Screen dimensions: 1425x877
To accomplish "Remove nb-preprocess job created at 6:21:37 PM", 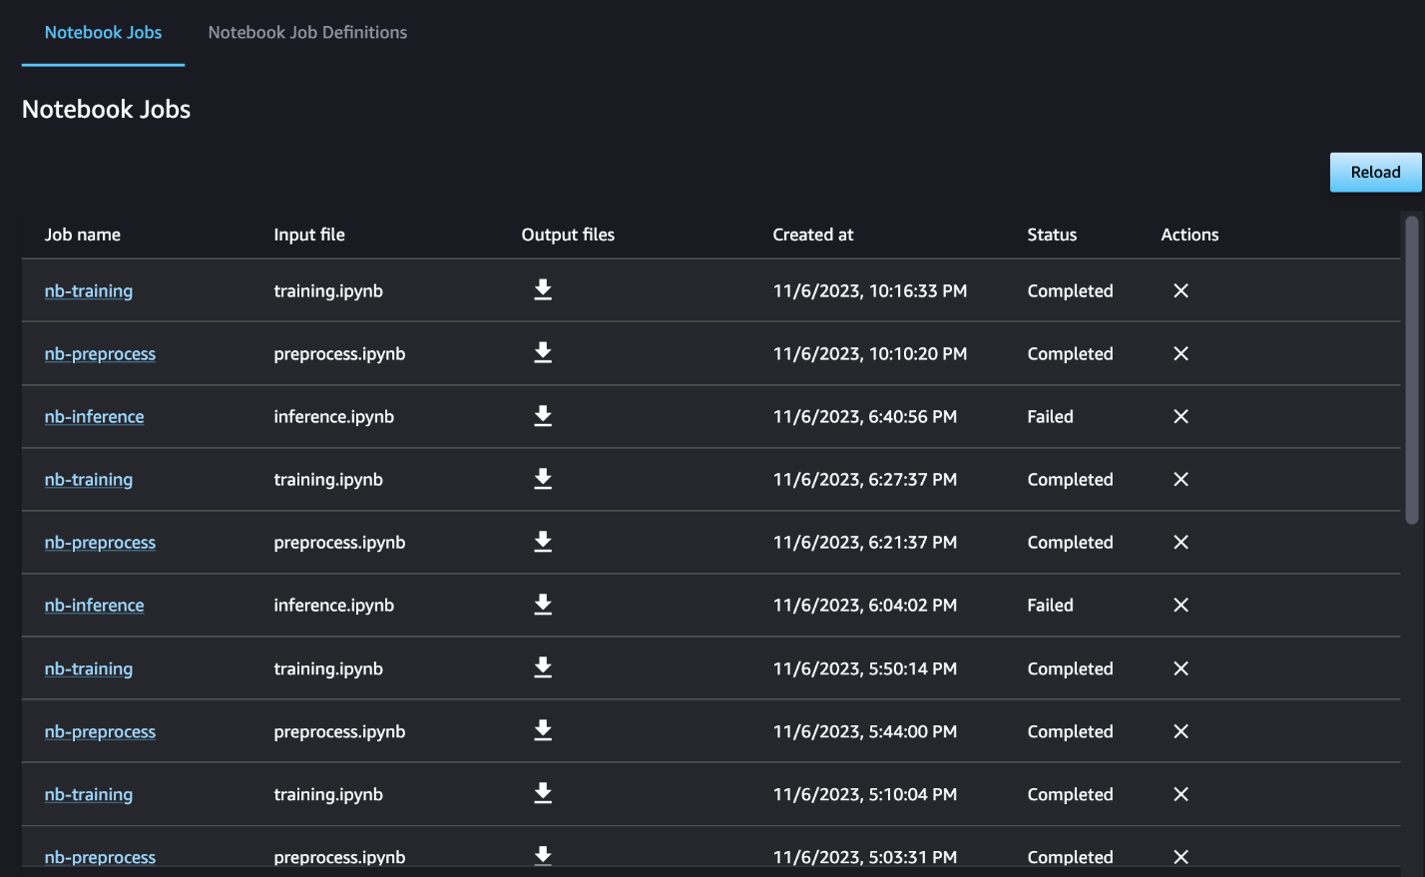I will coord(1181,542).
